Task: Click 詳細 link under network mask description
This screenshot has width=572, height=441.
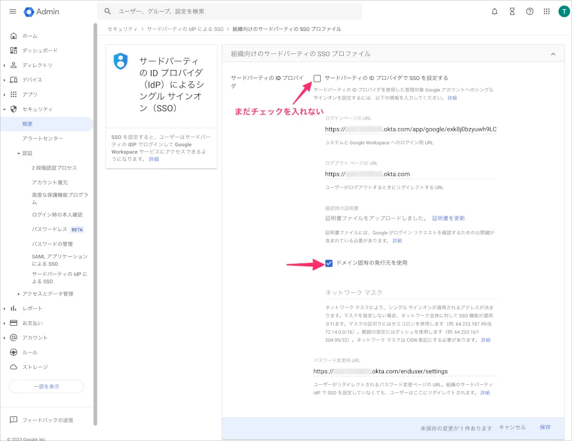Action: pos(485,340)
